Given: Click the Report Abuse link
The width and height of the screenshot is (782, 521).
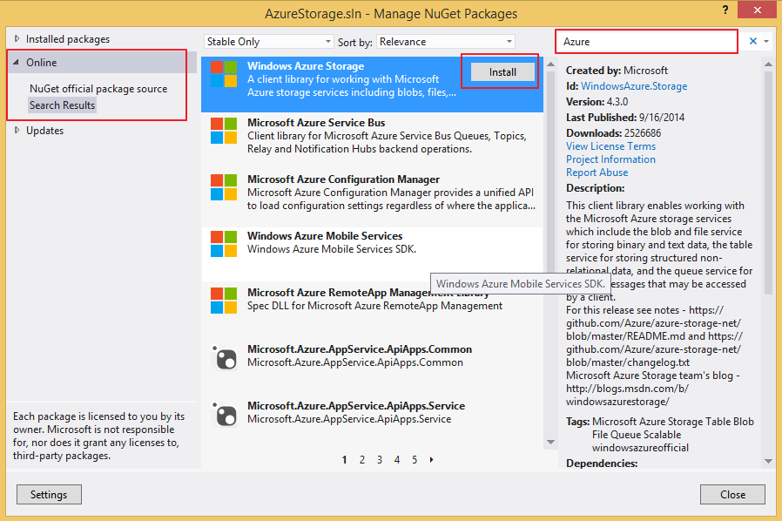Looking at the screenshot, I should point(597,173).
